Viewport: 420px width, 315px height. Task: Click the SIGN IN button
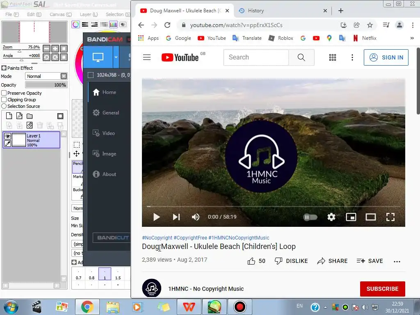tap(386, 57)
